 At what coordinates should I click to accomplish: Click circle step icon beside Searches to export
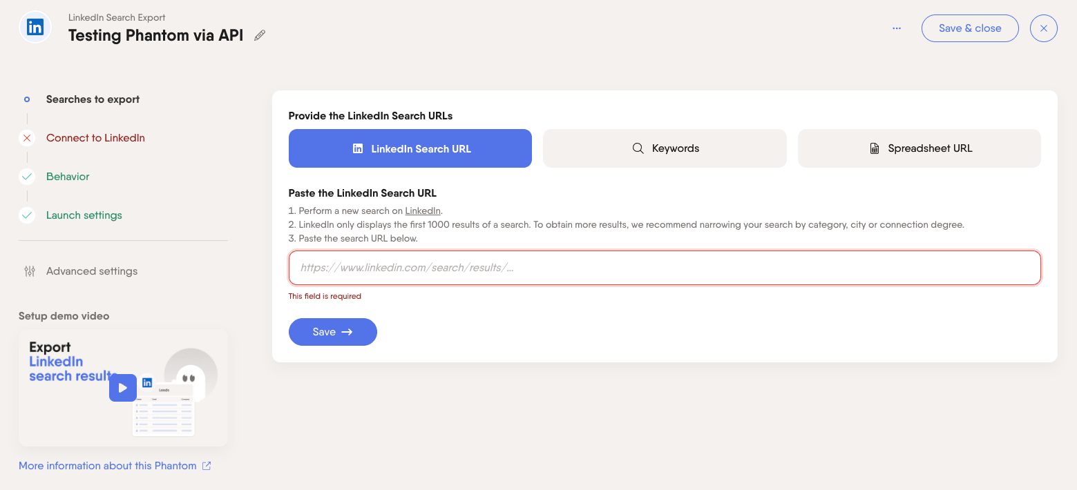[x=27, y=99]
